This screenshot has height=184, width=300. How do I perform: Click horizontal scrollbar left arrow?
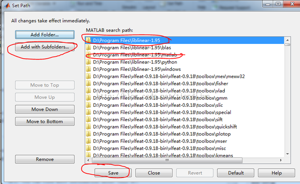[88, 160]
